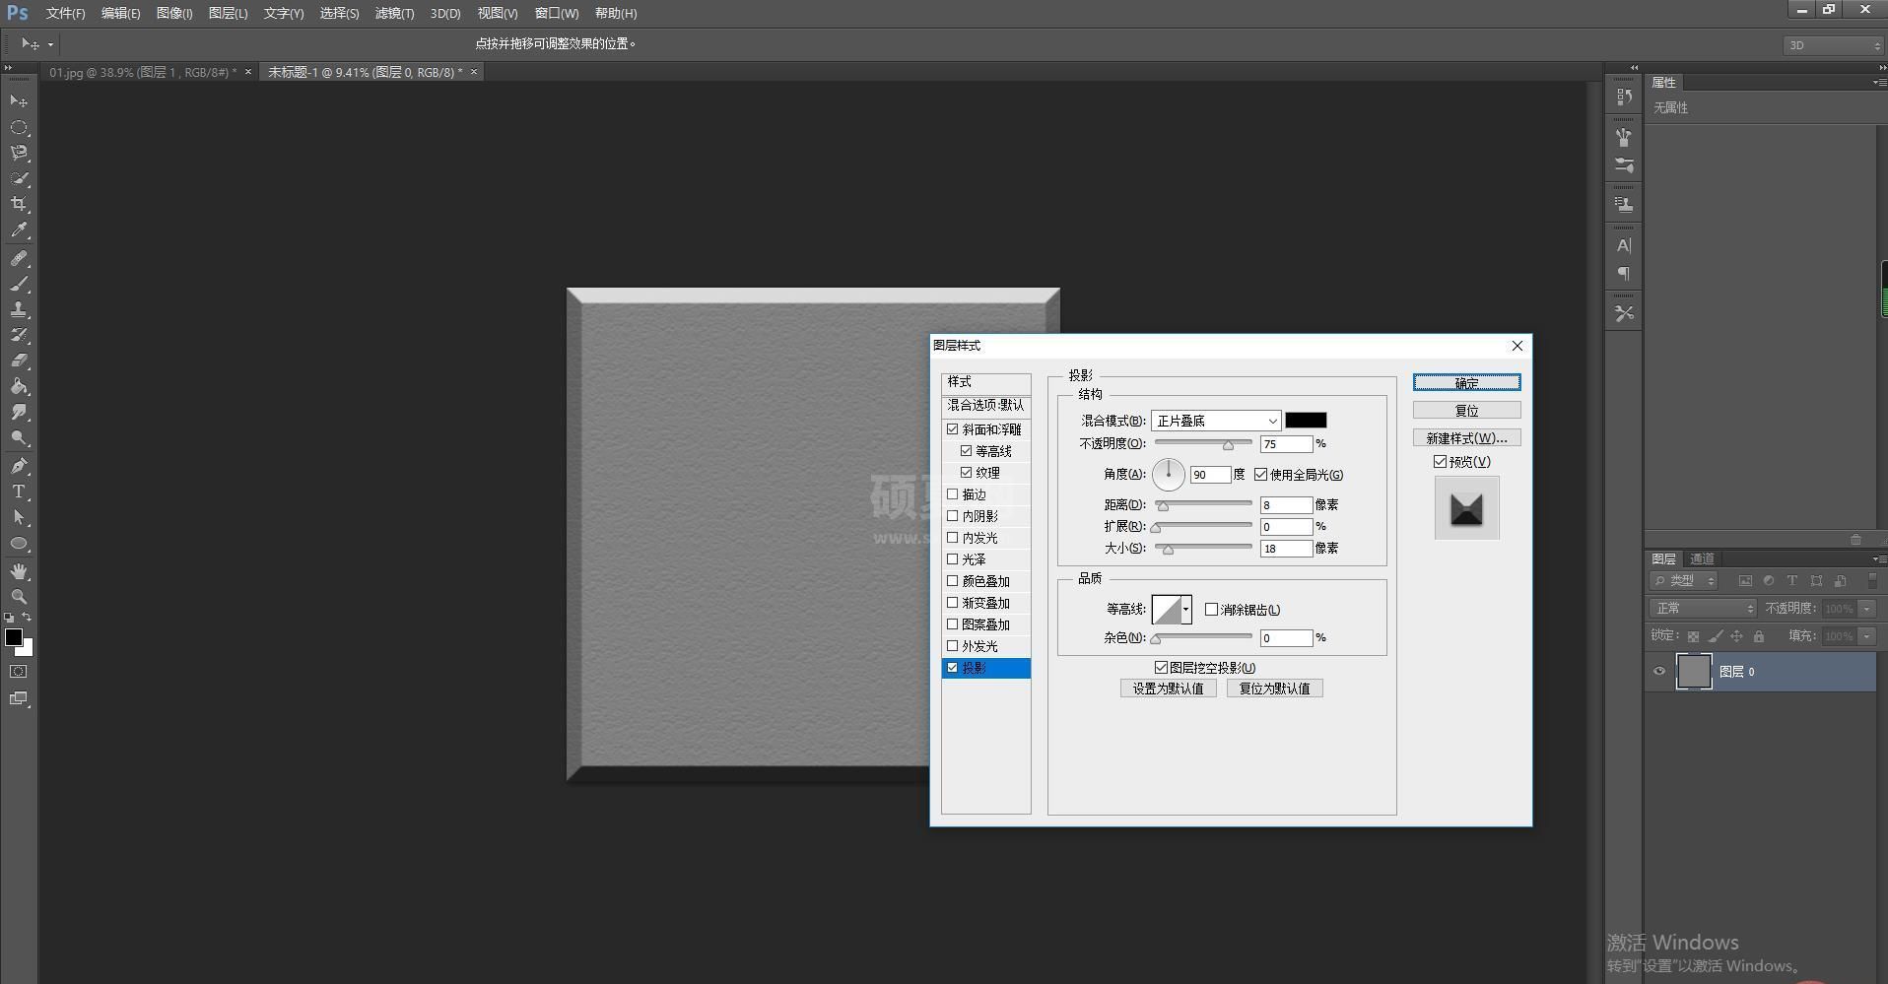Open the History panel icon

pyautogui.click(x=1624, y=97)
